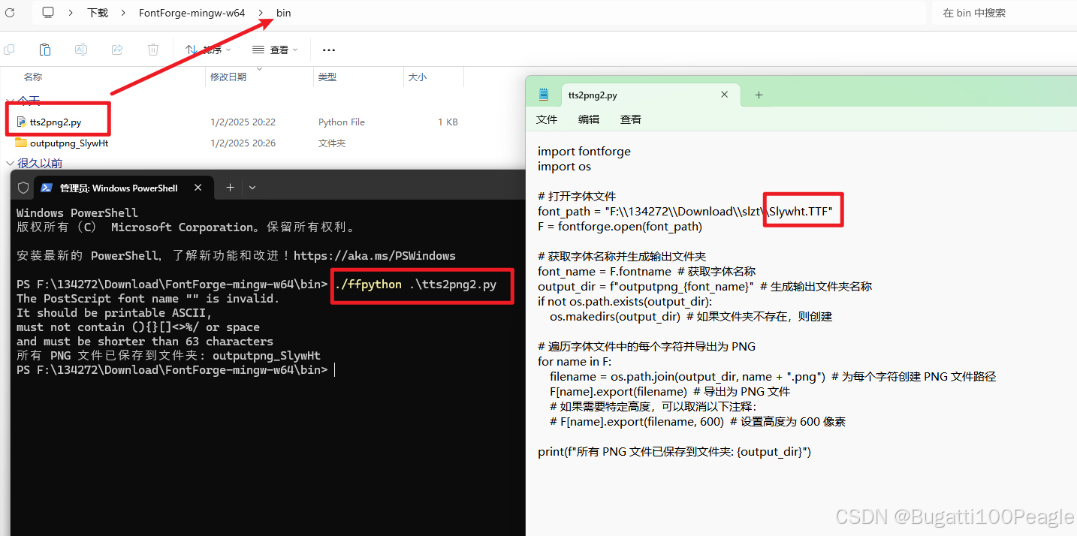Viewport: 1077px width, 536px height.
Task: Open the 修改日期 column header sort arrow
Action: click(260, 70)
